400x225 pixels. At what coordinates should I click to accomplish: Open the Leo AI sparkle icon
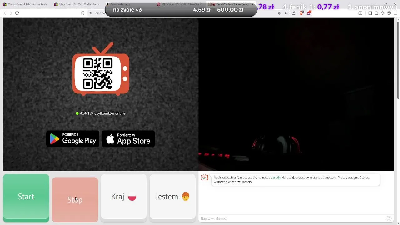tap(383, 13)
